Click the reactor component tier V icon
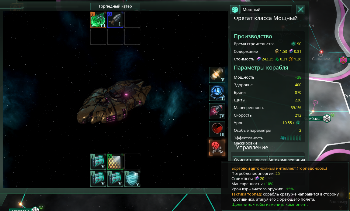This screenshot has height=211, width=350. tap(217, 75)
